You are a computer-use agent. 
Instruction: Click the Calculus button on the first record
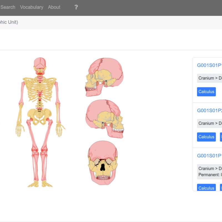click(x=206, y=92)
